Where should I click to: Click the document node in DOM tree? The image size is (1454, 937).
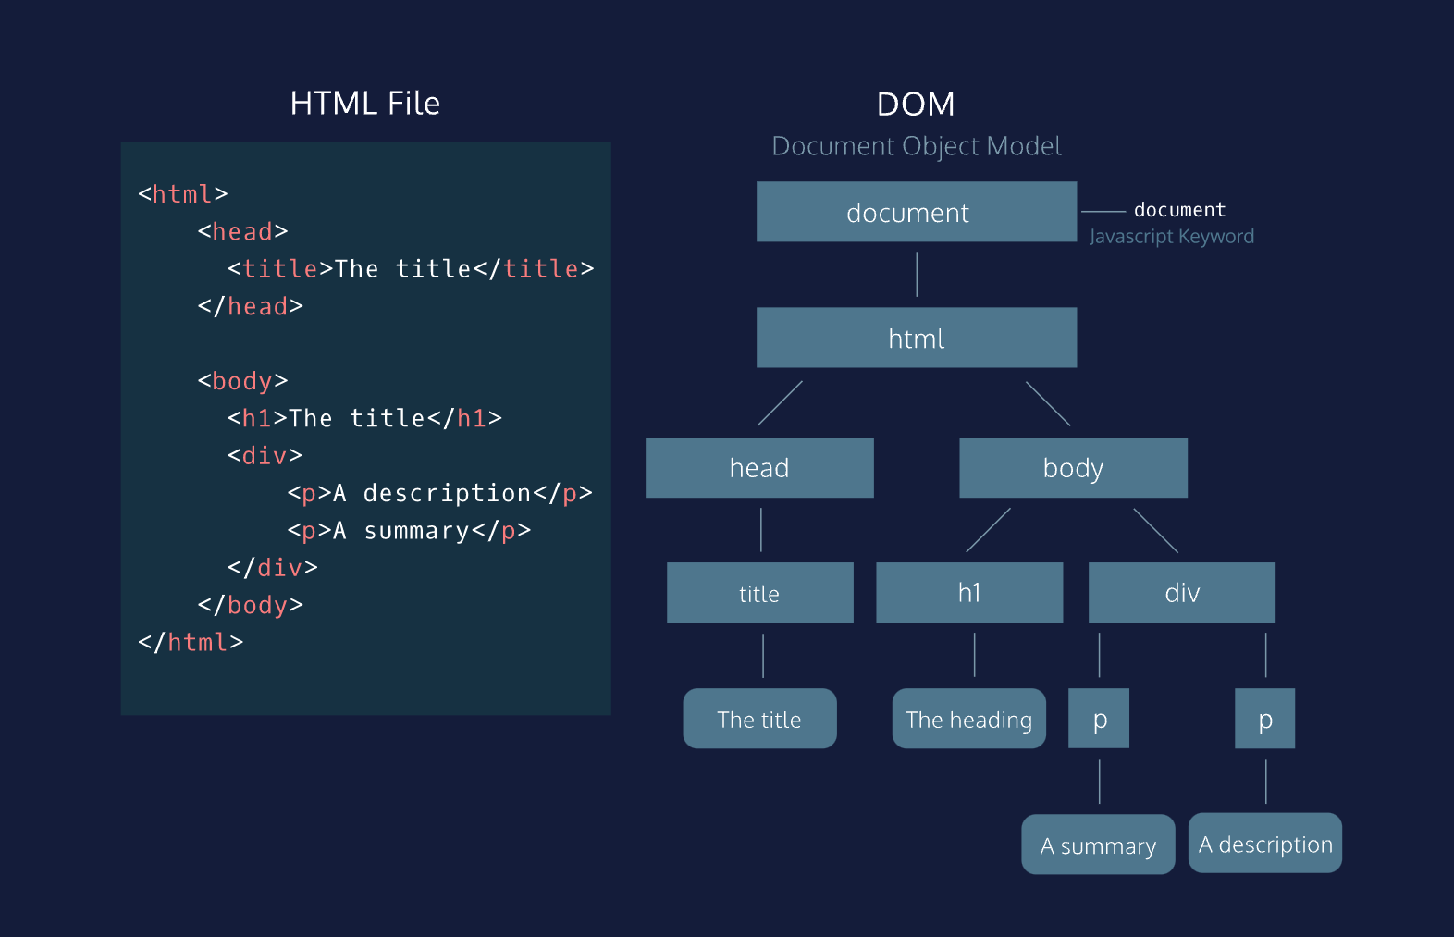coord(917,212)
